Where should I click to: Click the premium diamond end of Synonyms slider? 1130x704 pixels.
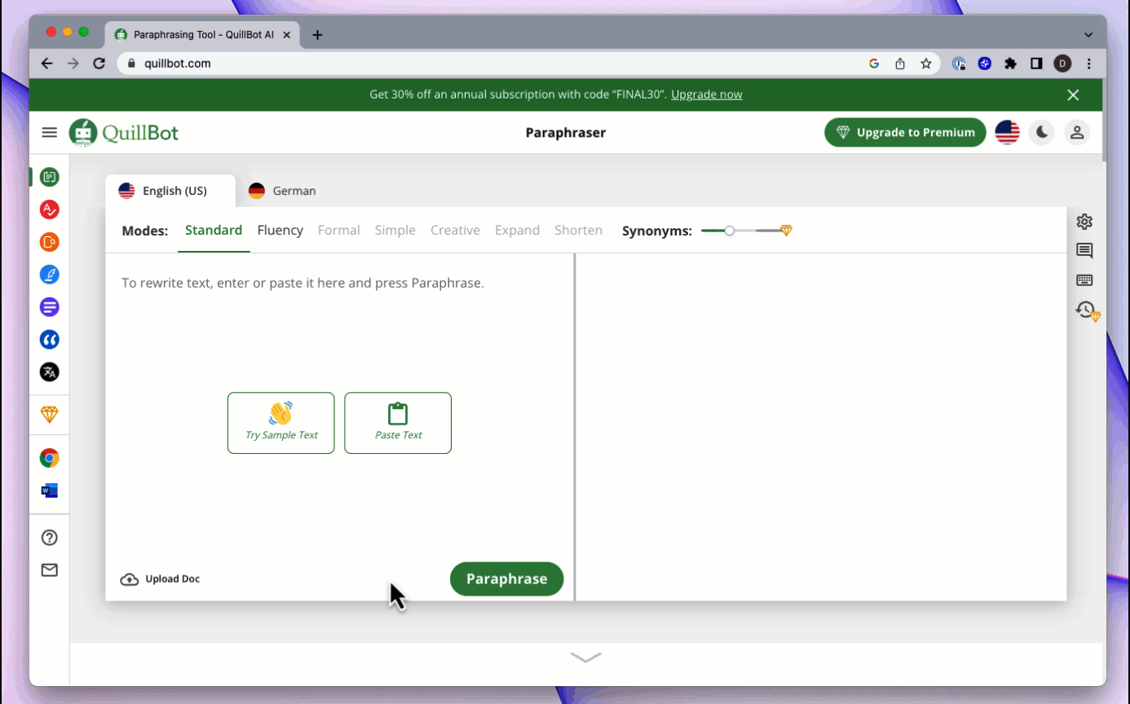[786, 231]
